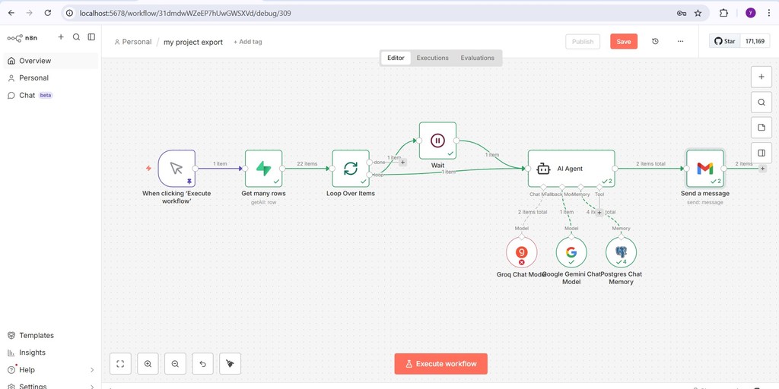Zoom out of the canvas

pyautogui.click(x=175, y=364)
